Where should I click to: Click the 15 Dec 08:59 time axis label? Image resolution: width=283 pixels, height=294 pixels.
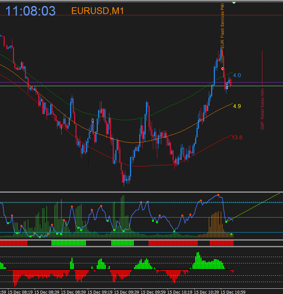point(73,292)
